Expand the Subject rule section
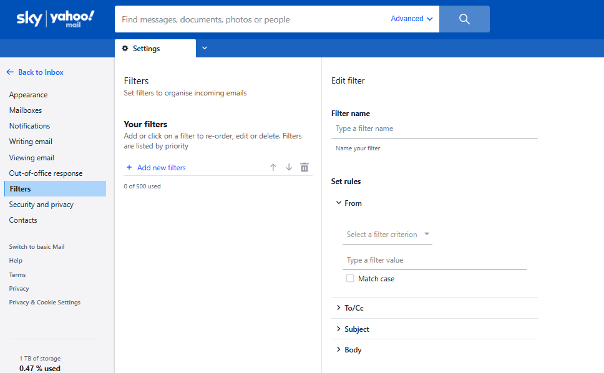 coord(356,329)
